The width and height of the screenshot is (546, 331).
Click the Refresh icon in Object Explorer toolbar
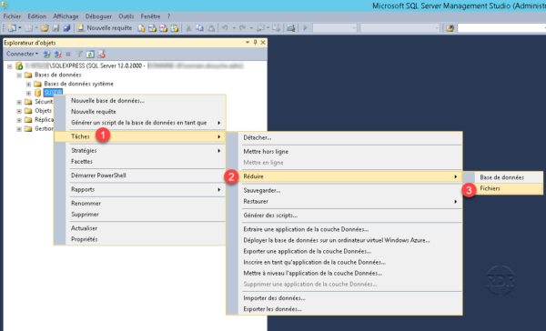(90, 54)
